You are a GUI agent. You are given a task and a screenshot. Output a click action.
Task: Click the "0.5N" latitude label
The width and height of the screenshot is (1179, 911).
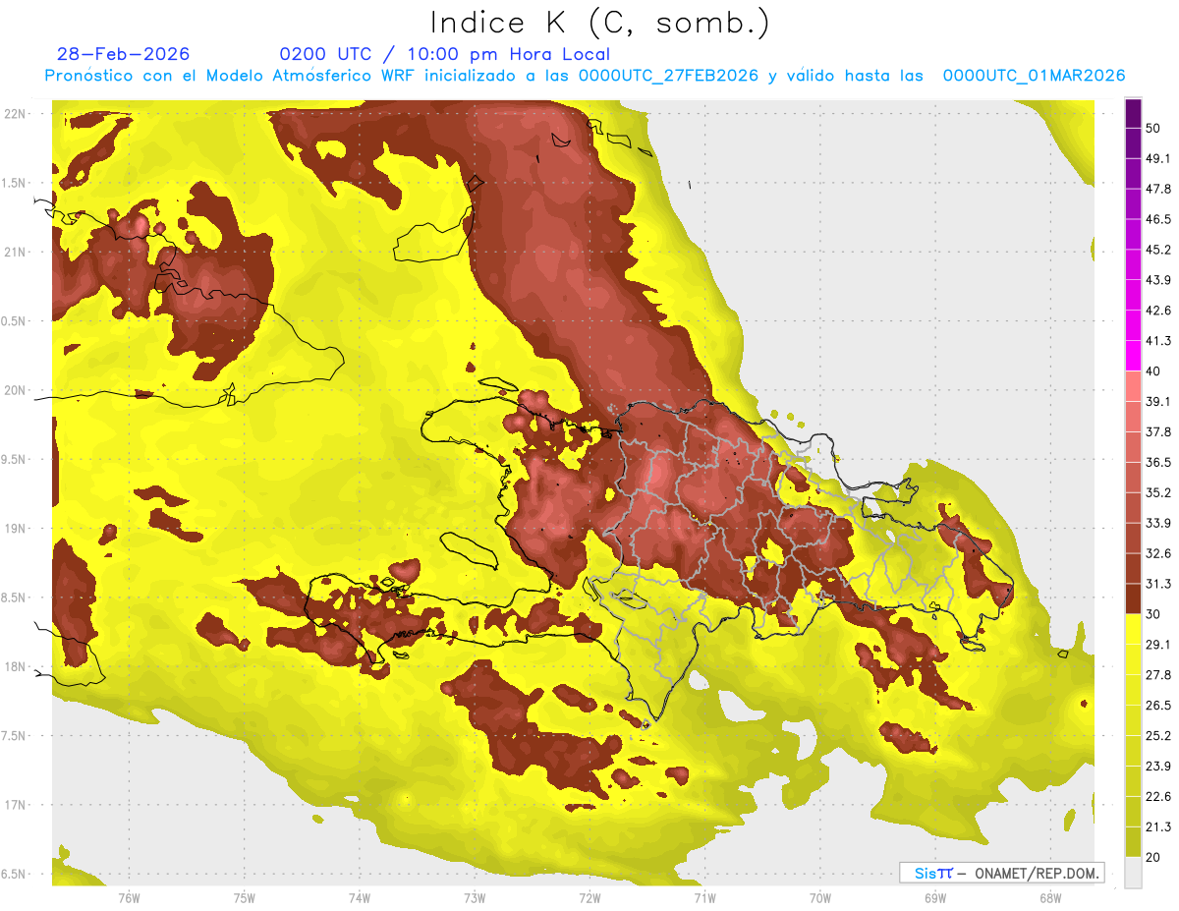[x=15, y=321]
